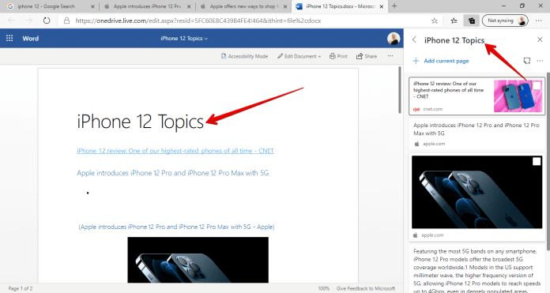The height and width of the screenshot is (293, 550).
Task: Open Collections sharing and more menu
Action: 540,61
